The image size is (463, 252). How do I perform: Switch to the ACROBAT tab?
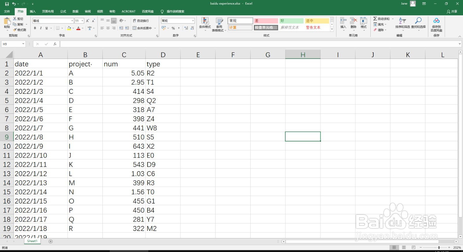pyautogui.click(x=128, y=12)
